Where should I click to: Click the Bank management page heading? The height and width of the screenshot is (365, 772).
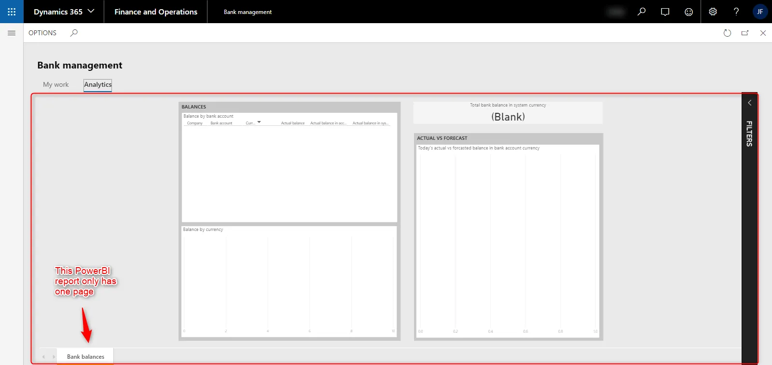[80, 65]
